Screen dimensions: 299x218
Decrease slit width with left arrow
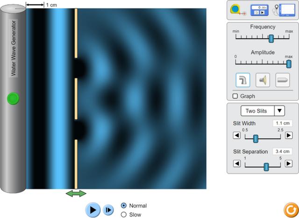(237, 135)
